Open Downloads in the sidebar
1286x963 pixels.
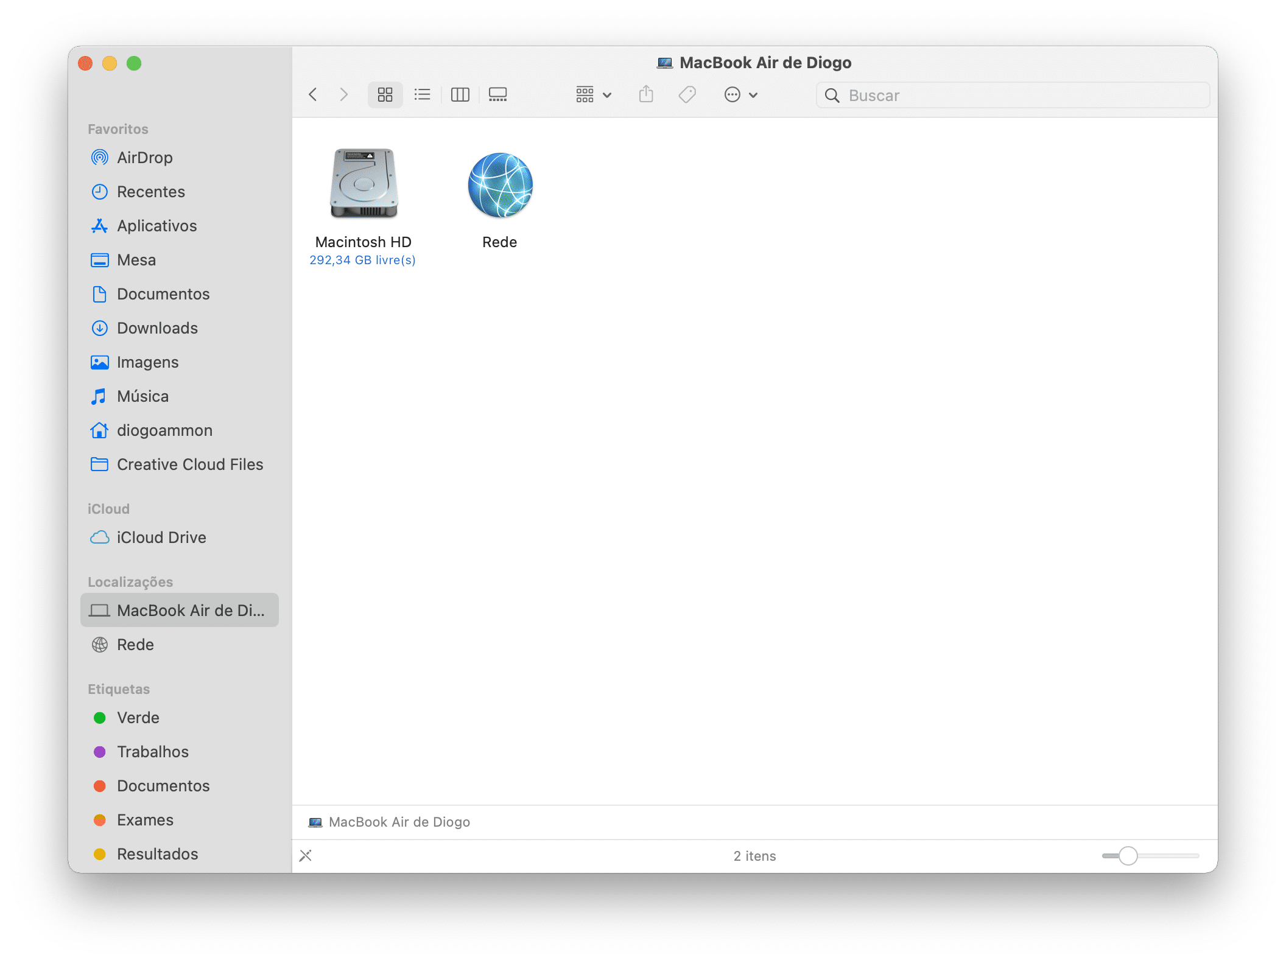179,328
